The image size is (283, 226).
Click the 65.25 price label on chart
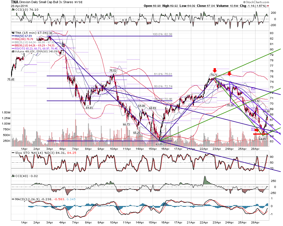pos(137,133)
